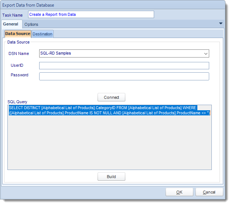Open the Options tab
This screenshot has height=205, width=231.
[31, 24]
